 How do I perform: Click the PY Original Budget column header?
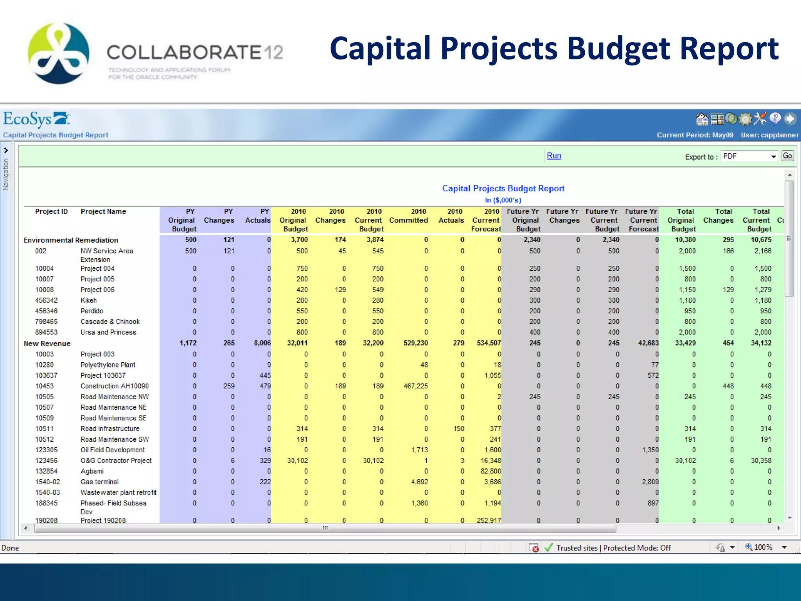[182, 220]
